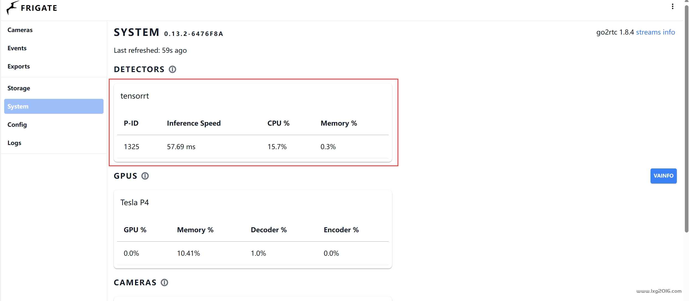Click the GPUs info icon

tap(145, 176)
